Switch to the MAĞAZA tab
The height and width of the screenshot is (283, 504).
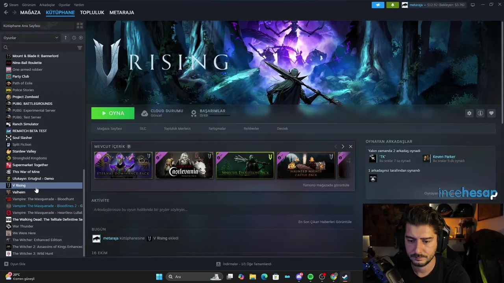[x=30, y=13]
